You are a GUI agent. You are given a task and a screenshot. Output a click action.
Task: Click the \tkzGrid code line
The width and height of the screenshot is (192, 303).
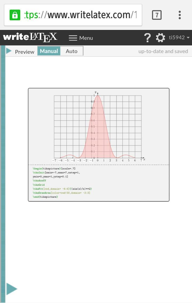point(39,185)
